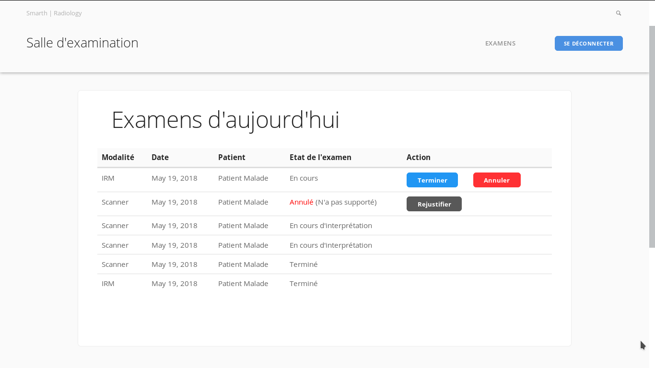
Task: Open the Smarth | Radiology brand link
Action: point(54,13)
